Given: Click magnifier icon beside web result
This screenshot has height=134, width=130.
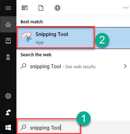Looking at the screenshot, I should [23, 66].
